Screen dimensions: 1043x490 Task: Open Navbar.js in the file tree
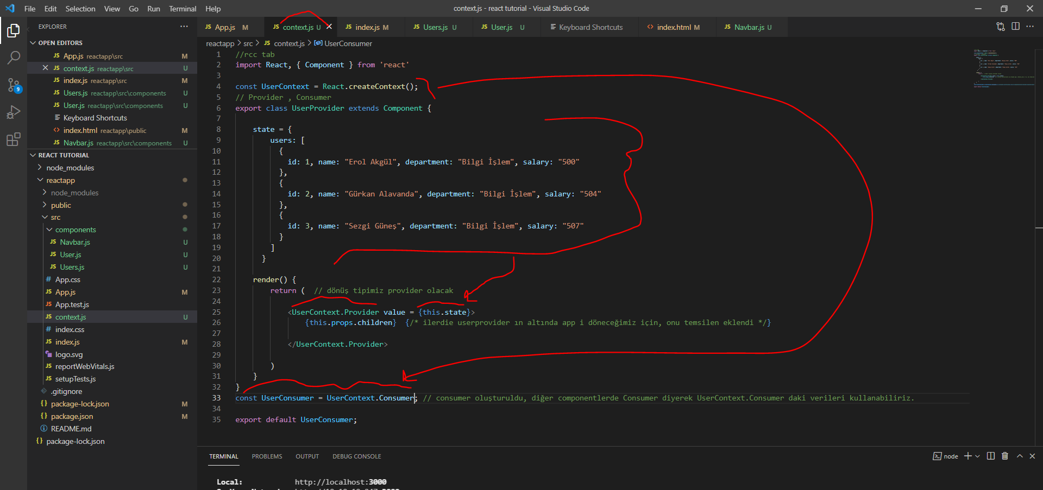click(75, 242)
